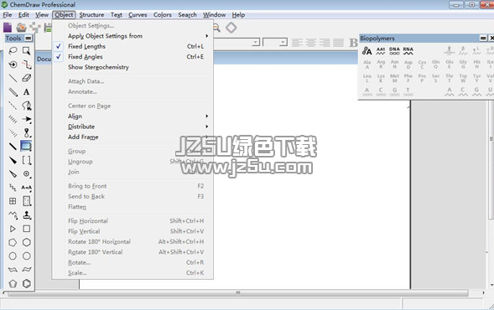Select the AA1 amino acid mode

(381, 50)
